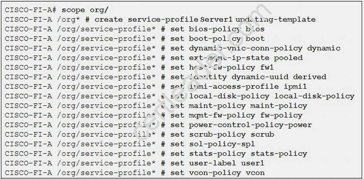Screen dimensions: 364x179
Task: Click the 'set user-label user1' line
Action: (x=217, y=163)
